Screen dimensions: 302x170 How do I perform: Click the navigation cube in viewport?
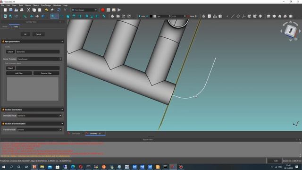click(291, 31)
